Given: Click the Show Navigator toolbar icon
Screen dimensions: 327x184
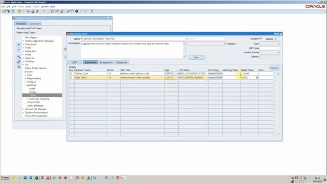Looking at the screenshot, I should [13, 11].
